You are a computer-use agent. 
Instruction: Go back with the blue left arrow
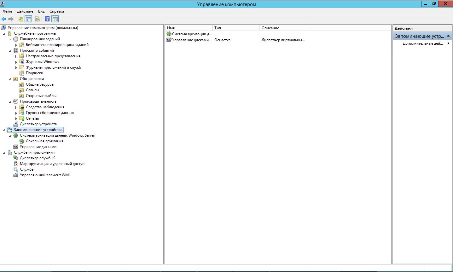click(4, 19)
